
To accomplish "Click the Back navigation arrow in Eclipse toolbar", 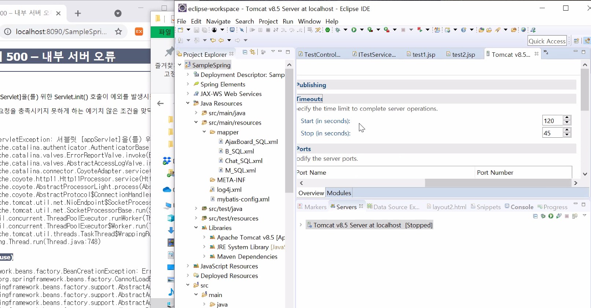I will pyautogui.click(x=221, y=40).
